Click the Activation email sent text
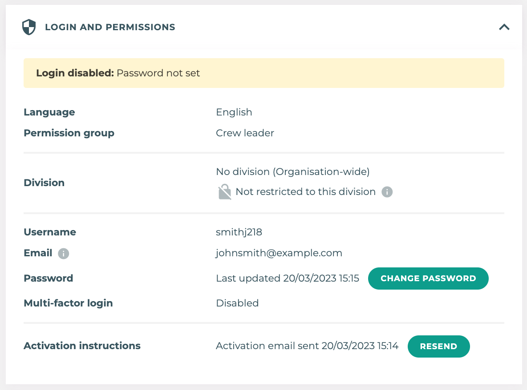Viewport: 527px width, 390px height. (307, 346)
